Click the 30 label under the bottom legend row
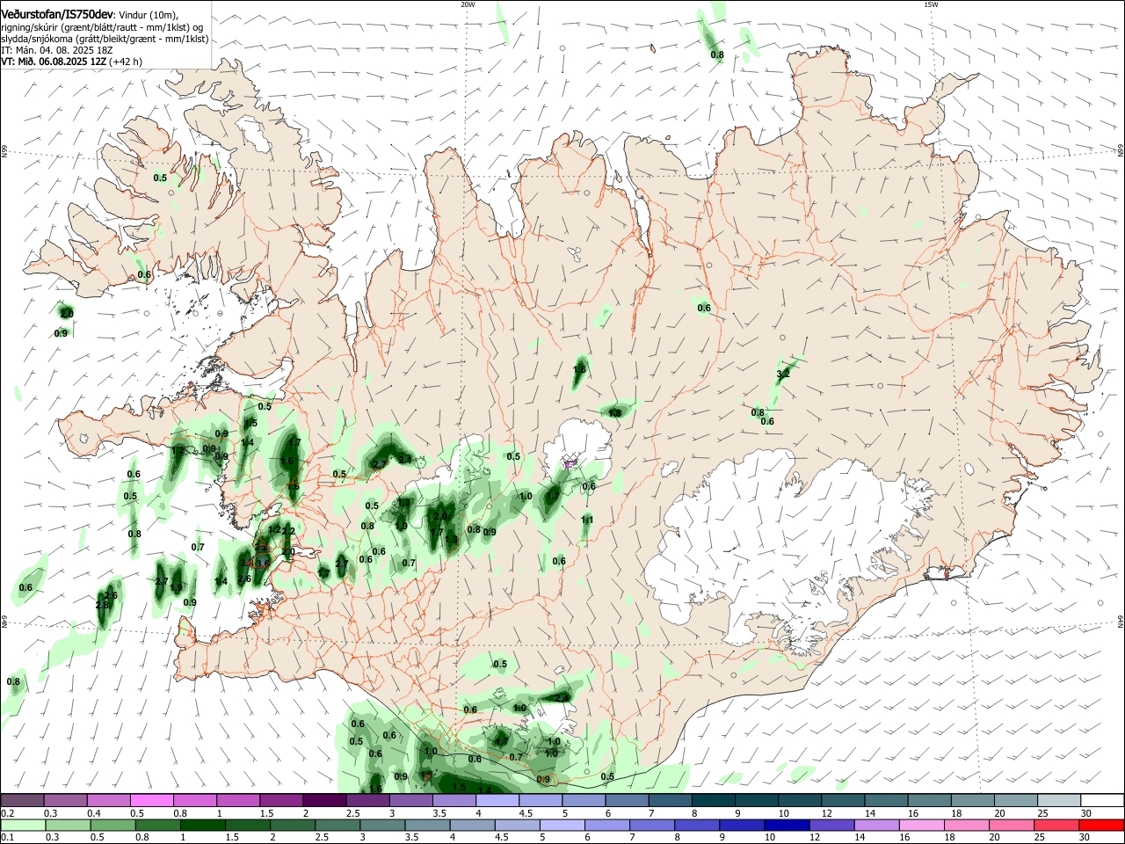Image resolution: width=1125 pixels, height=844 pixels. coord(1085,838)
